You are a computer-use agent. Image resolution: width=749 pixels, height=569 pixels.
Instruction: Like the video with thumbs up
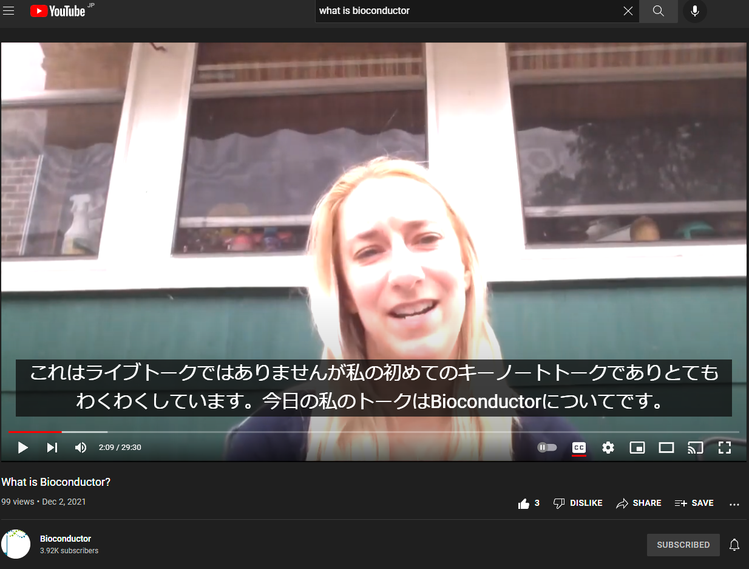click(524, 503)
